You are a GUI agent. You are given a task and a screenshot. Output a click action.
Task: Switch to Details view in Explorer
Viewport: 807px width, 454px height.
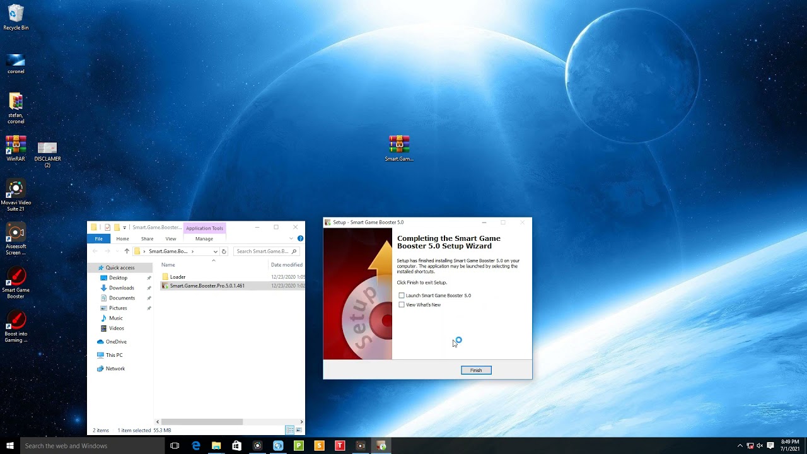coord(289,430)
